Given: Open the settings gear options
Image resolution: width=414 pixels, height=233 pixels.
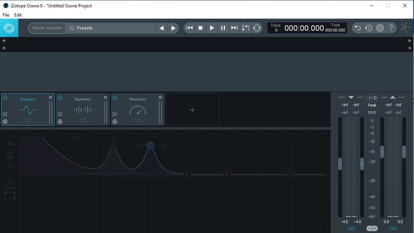Looking at the screenshot, I should tap(380, 28).
